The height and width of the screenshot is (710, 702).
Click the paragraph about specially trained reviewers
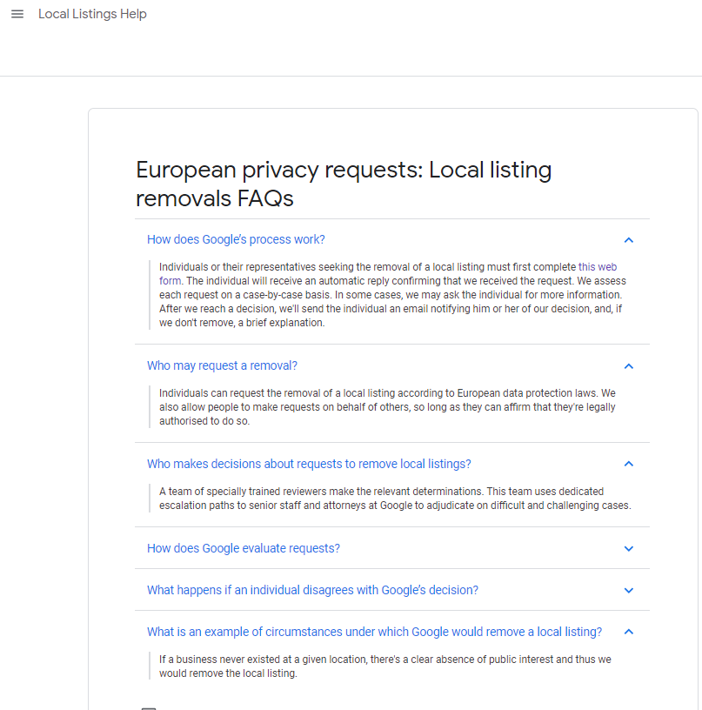coord(395,498)
